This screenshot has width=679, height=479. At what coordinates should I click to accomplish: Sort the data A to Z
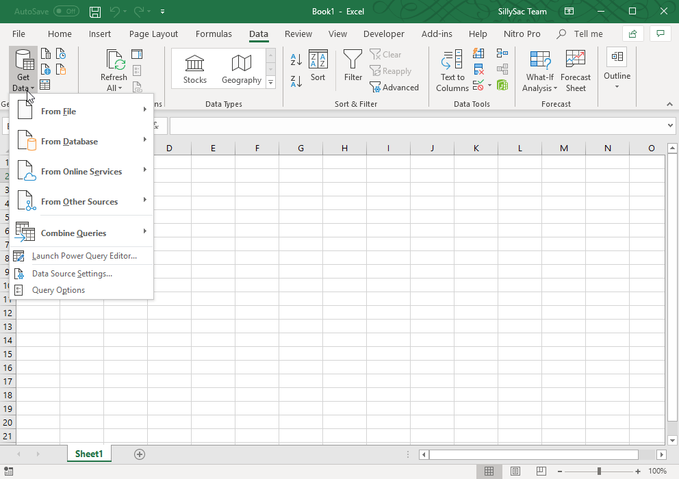[x=296, y=58]
